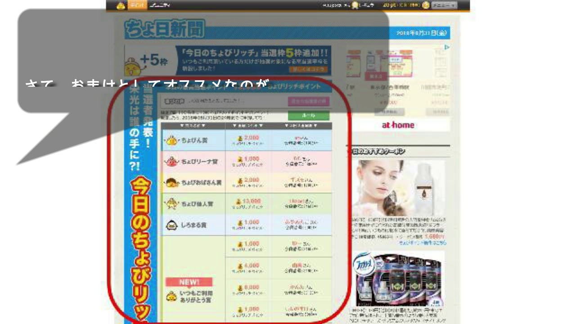Click the pink button above winners table

click(309, 101)
